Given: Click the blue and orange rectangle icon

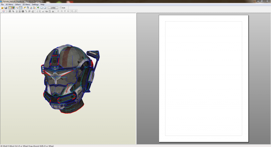Looking at the screenshot, I should click(34, 8).
